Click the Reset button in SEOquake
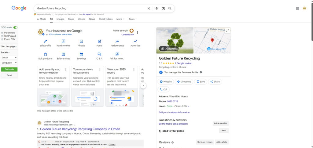 (x=9, y=75)
